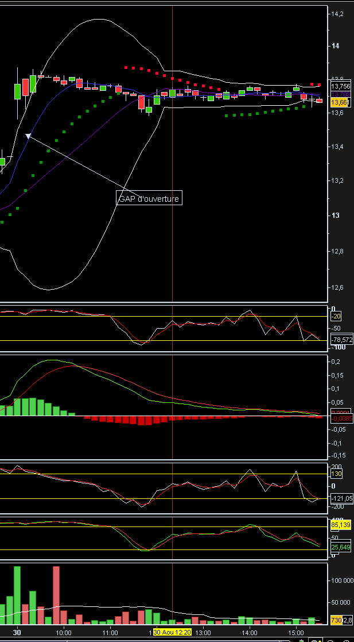This screenshot has height=642, width=354.
Task: Click the yellow "30 Aou 12:20" cursor time label
Action: point(172,633)
